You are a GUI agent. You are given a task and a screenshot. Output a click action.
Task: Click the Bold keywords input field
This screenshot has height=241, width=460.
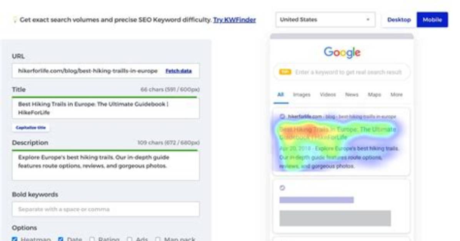point(106,209)
